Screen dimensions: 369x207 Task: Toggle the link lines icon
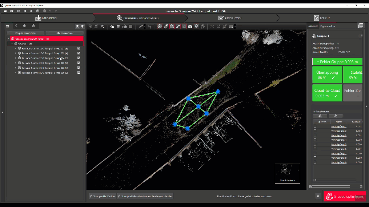(178, 26)
